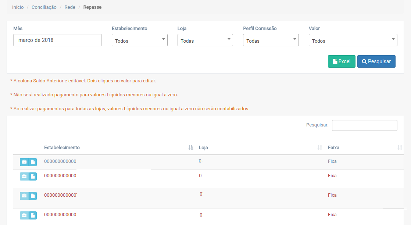Screen dimensions: 411x225
Task: Go to Início in the breadcrumb
Action: coord(18,7)
